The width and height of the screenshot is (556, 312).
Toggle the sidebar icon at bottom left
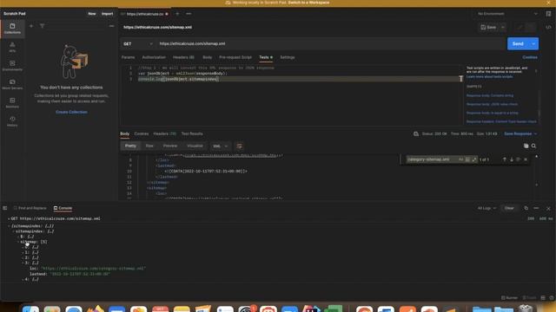click(5, 208)
